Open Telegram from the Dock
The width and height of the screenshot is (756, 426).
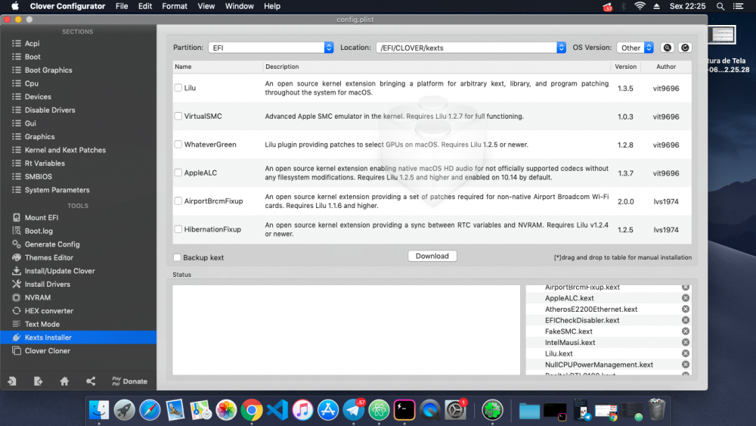[353, 410]
